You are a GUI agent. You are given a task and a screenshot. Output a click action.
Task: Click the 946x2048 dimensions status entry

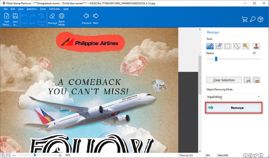tap(223, 155)
